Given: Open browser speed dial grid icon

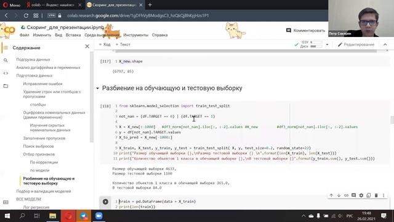Looking at the screenshot, I should tap(36, 15).
